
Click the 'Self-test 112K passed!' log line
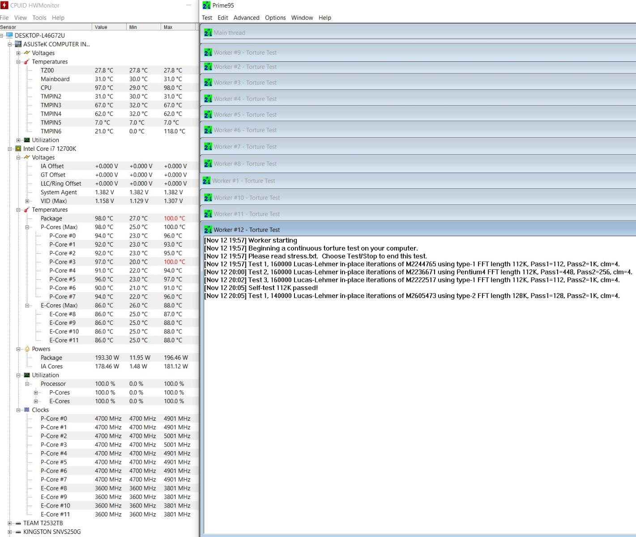tap(261, 288)
